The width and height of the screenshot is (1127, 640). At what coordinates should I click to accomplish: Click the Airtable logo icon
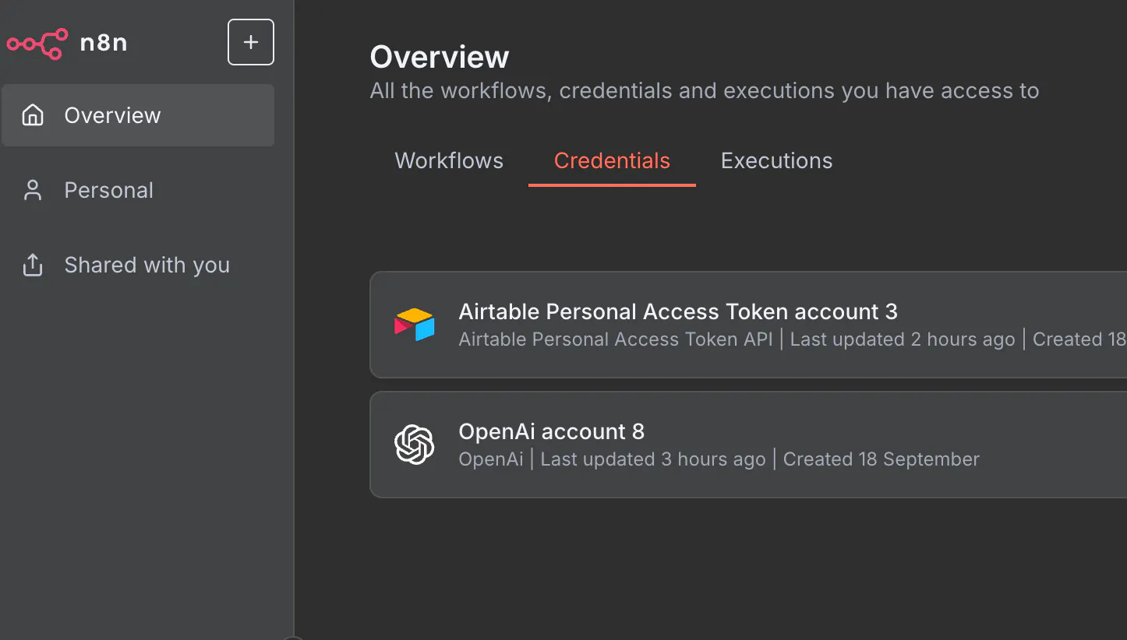tap(414, 325)
